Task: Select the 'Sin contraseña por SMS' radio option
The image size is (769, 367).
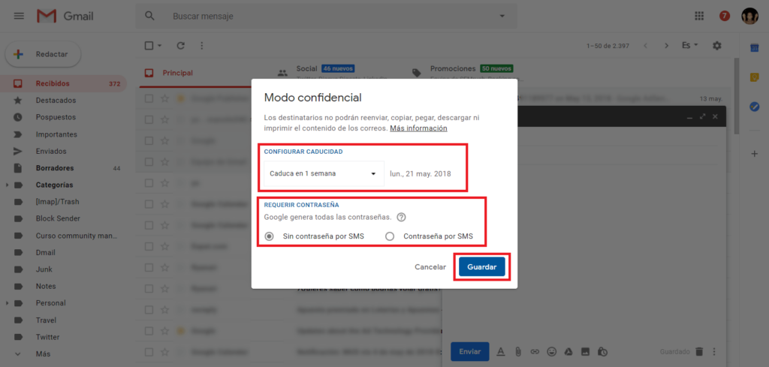Action: tap(270, 236)
